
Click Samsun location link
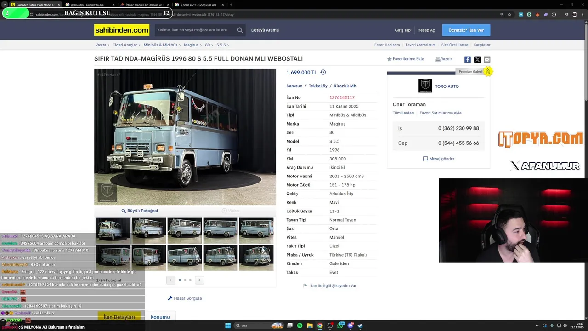pyautogui.click(x=294, y=86)
